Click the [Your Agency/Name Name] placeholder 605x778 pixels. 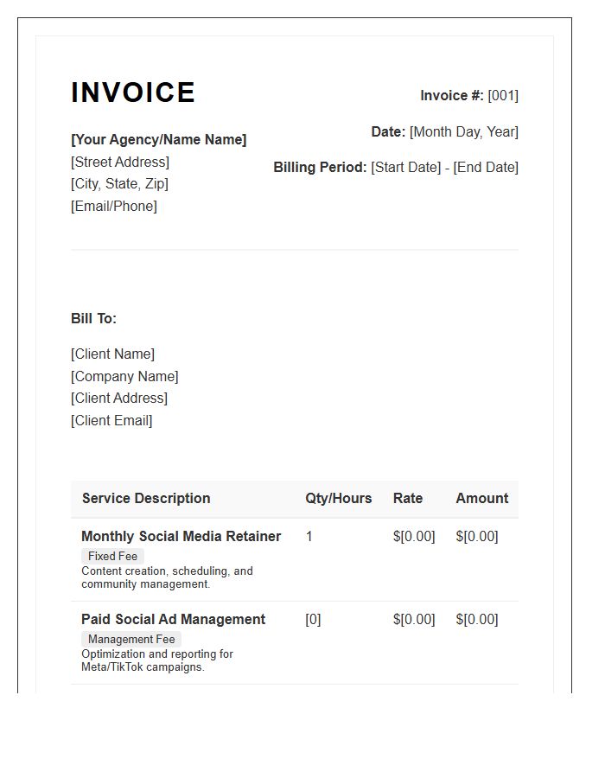(x=159, y=139)
